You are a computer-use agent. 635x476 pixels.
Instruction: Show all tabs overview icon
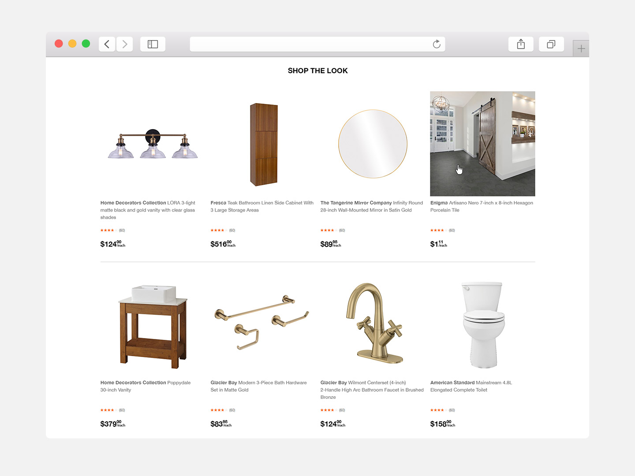[551, 44]
